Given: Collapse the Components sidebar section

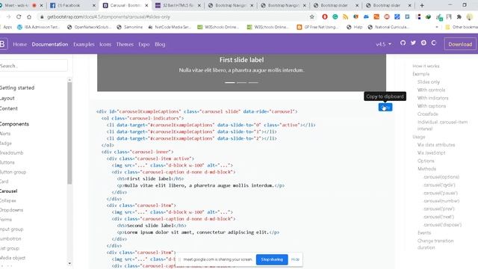Looking at the screenshot, I should pyautogui.click(x=14, y=124).
